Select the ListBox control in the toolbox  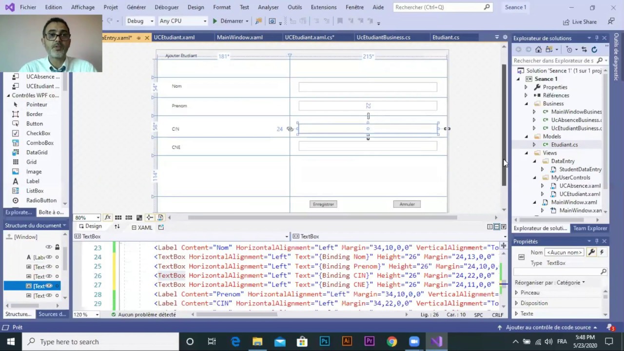click(35, 191)
